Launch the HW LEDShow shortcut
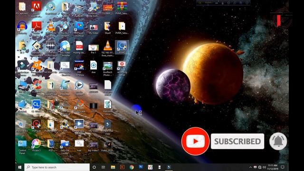The height and width of the screenshot is (171, 304). click(79, 68)
